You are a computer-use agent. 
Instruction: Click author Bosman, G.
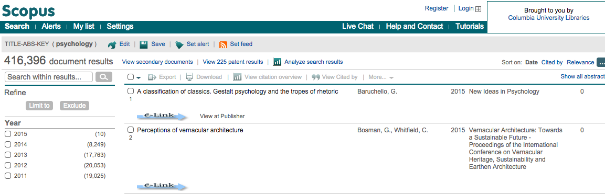pos(374,130)
